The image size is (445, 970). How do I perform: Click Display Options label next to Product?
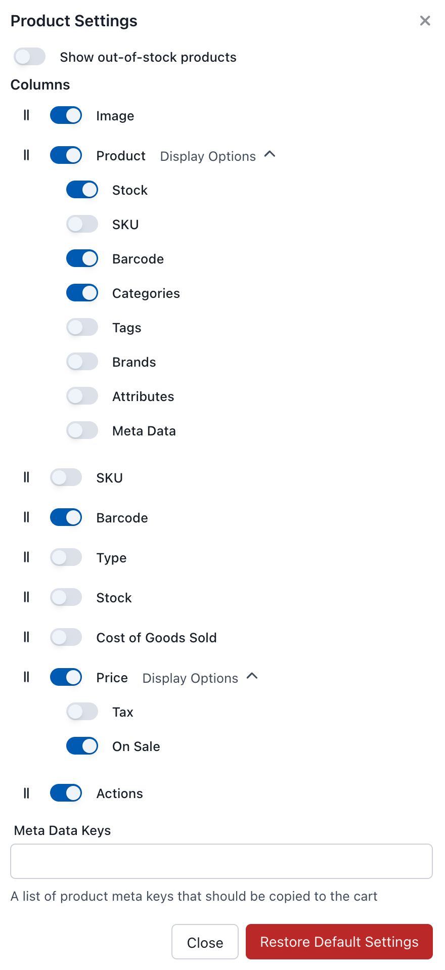[x=208, y=156]
